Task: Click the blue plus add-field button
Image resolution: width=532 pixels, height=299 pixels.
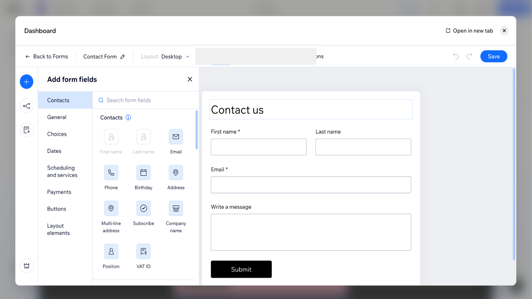Action: 27,82
